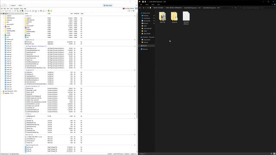
Task: Sort by the Attributes column header
Action: click(77, 13)
